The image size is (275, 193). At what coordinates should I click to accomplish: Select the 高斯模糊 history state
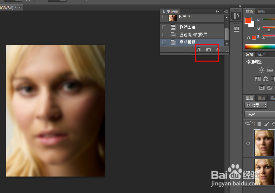(193, 42)
